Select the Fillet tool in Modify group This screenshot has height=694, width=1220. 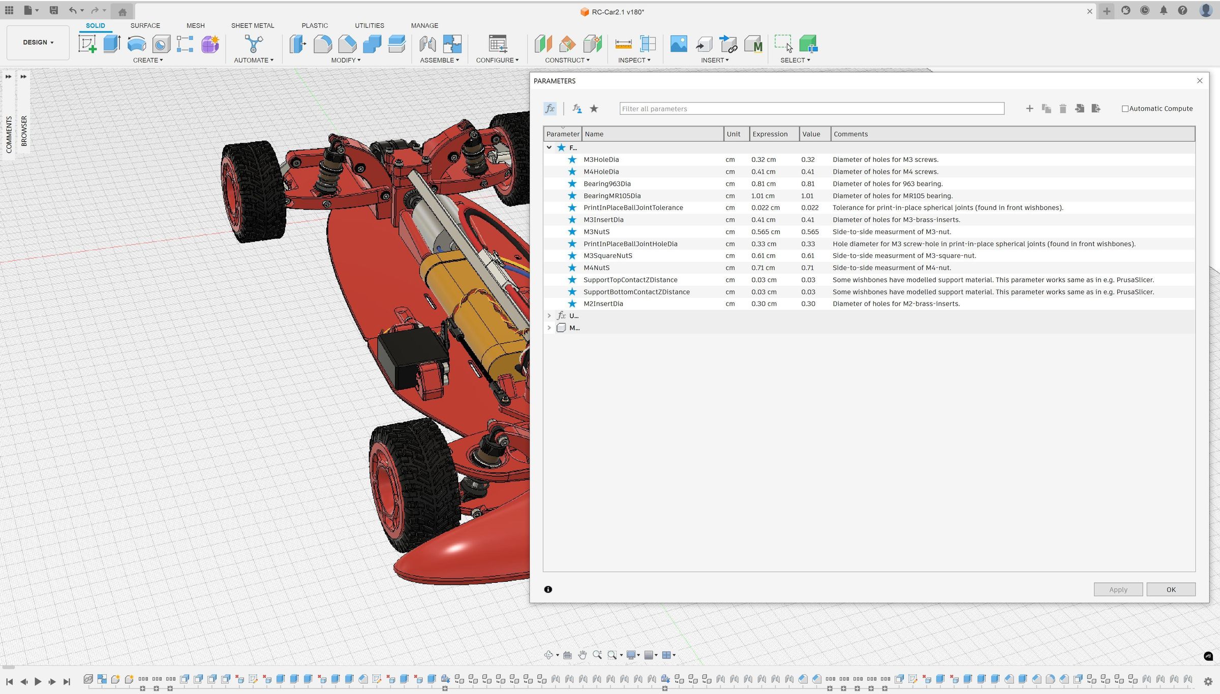coord(322,44)
